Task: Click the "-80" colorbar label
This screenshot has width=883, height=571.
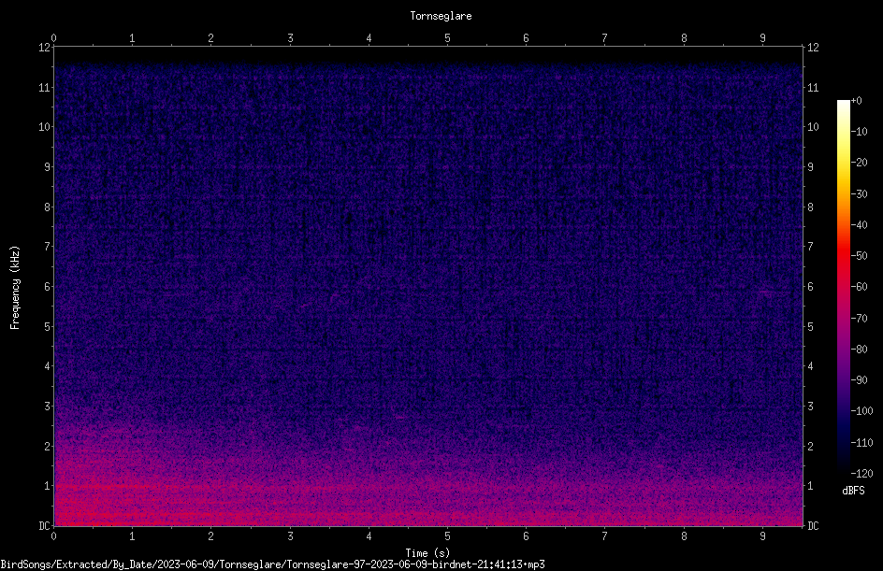Action: 859,350
